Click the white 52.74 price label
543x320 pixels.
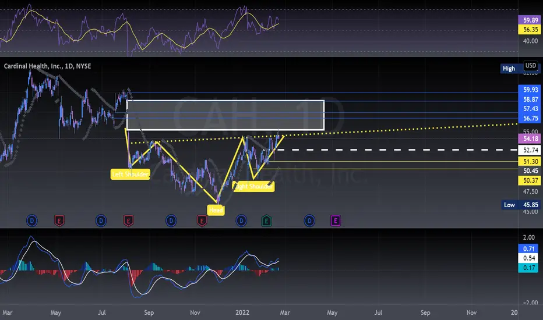pos(530,150)
